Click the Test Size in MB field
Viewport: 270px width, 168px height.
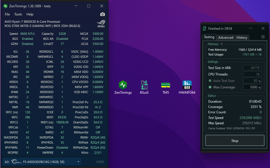click(252, 68)
